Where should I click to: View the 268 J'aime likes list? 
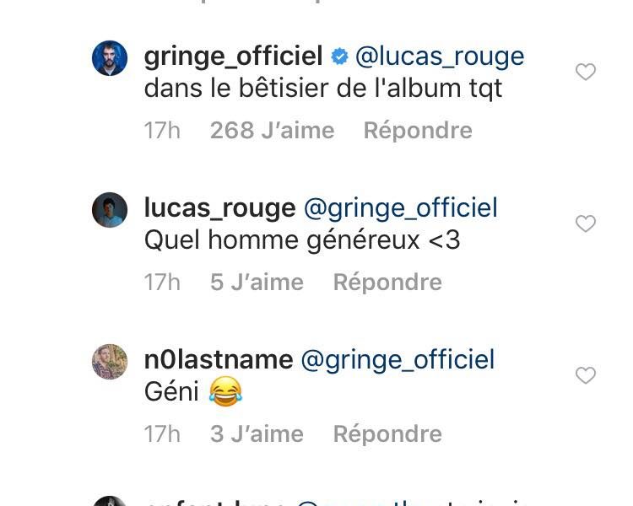[272, 131]
